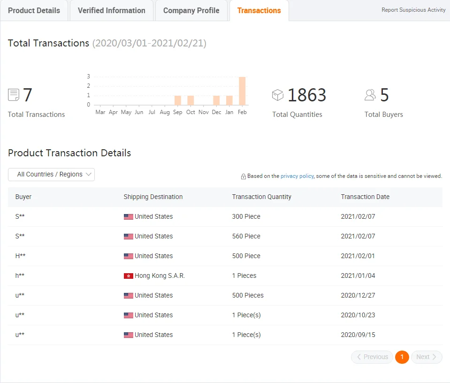Click the September bar in the chart

[178, 100]
